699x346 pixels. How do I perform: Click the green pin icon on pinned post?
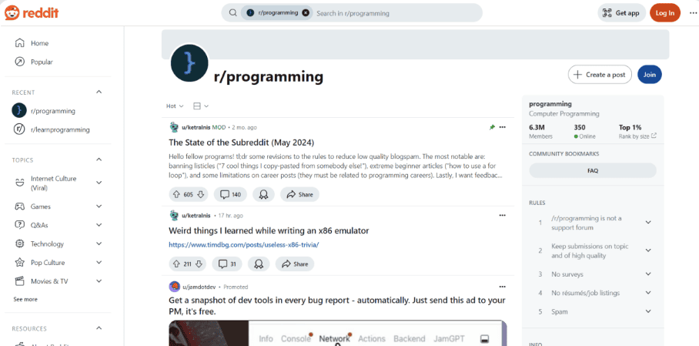[x=492, y=127]
